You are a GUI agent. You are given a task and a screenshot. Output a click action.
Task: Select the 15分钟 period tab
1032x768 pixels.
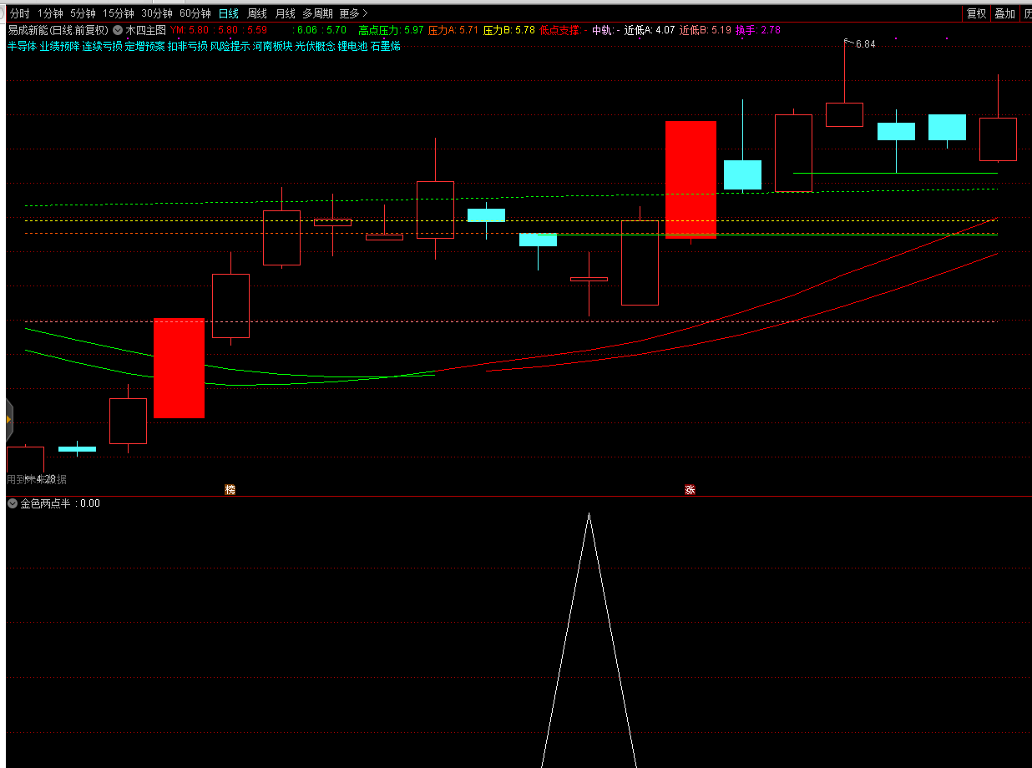click(119, 13)
